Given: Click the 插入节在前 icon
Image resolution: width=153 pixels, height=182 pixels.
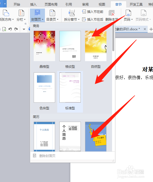Looking at the screenshot, I should pos(84,12).
